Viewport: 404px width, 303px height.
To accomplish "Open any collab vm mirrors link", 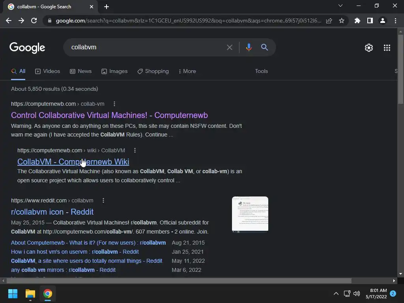I will tap(63, 270).
